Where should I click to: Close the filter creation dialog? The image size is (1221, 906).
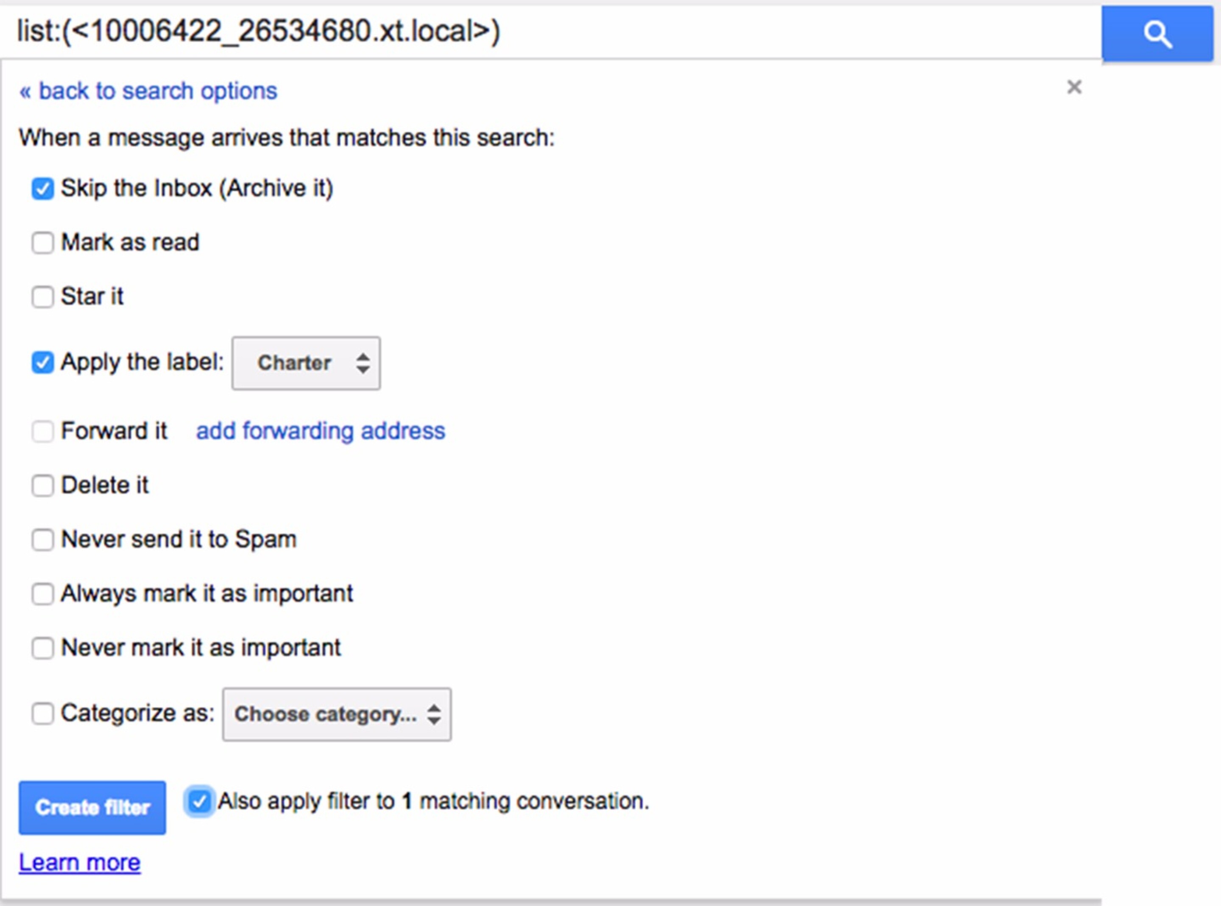[1074, 87]
